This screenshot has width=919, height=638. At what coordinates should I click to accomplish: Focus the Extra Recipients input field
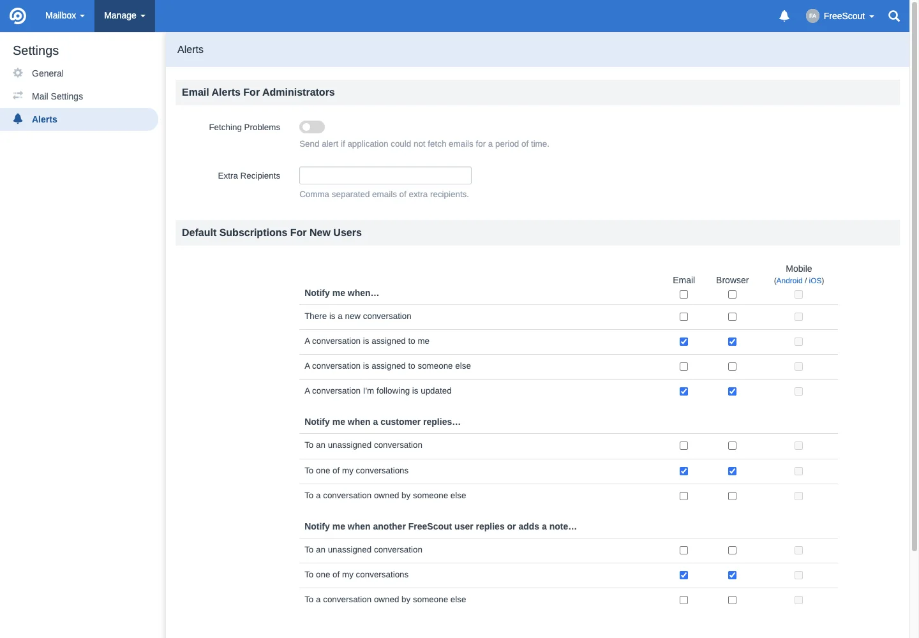pyautogui.click(x=385, y=175)
